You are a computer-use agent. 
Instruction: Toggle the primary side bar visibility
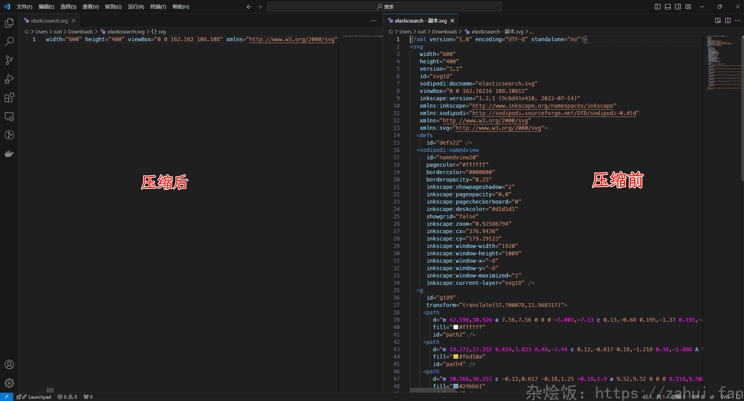(658, 7)
